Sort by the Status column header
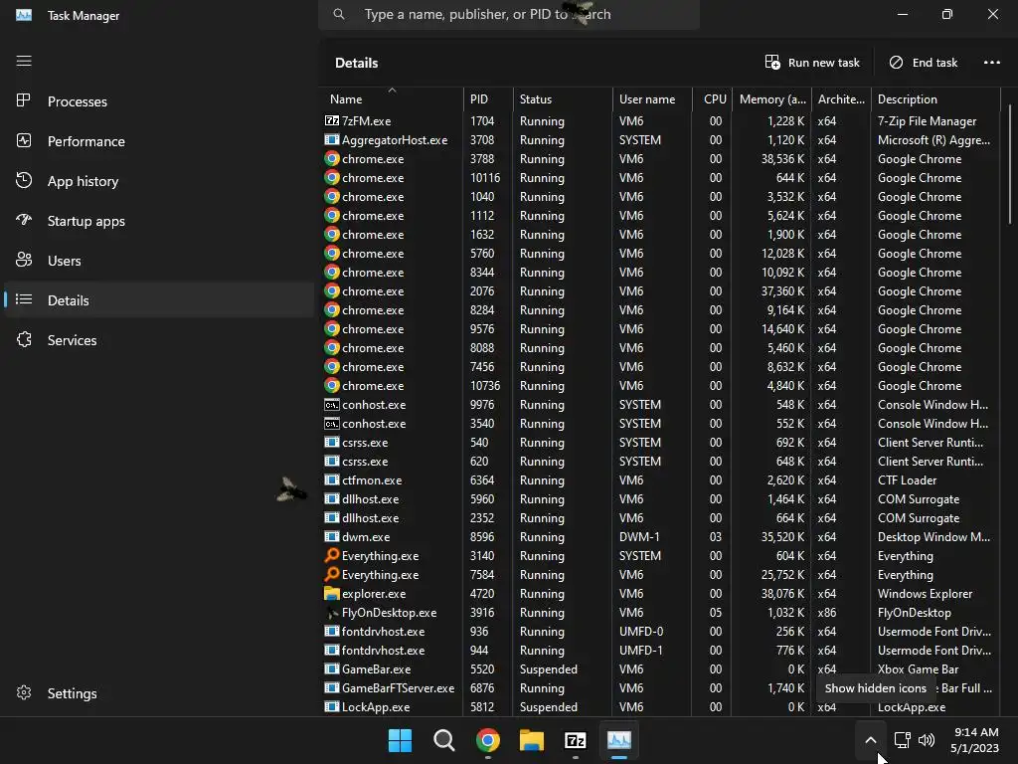1018x764 pixels. [563, 99]
